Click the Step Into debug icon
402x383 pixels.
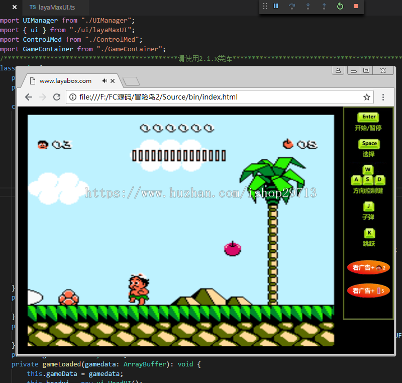click(x=308, y=6)
